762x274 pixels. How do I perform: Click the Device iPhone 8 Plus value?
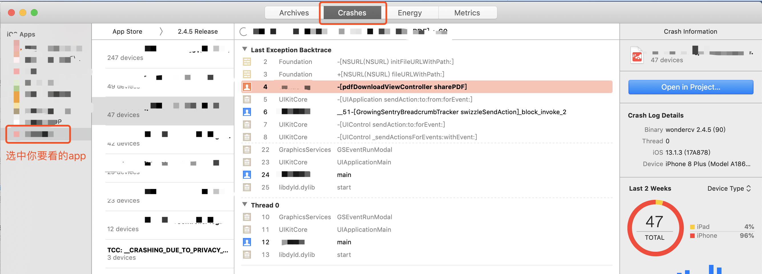click(x=708, y=164)
